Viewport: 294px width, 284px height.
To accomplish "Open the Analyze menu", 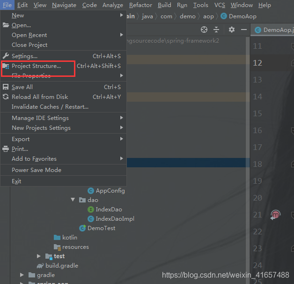I will point(113,5).
